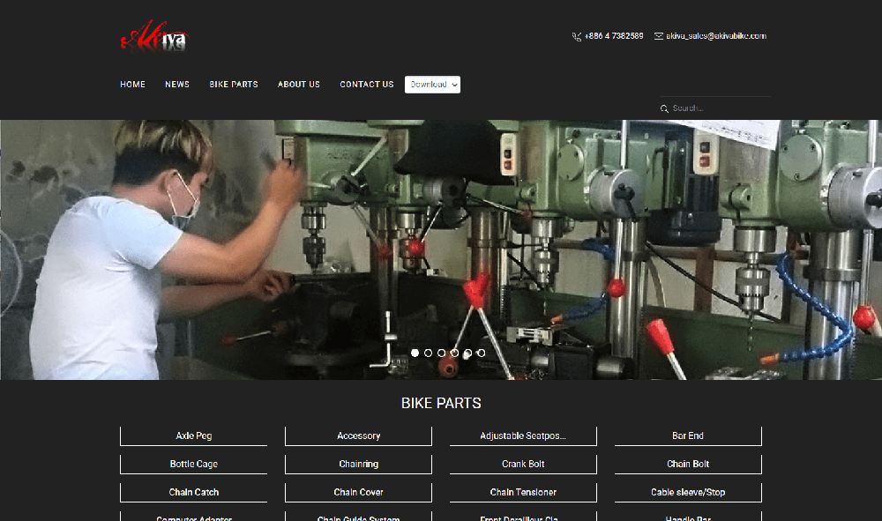Click the akiva_sales email address link
Image resolution: width=882 pixels, height=521 pixels.
pyautogui.click(x=716, y=36)
